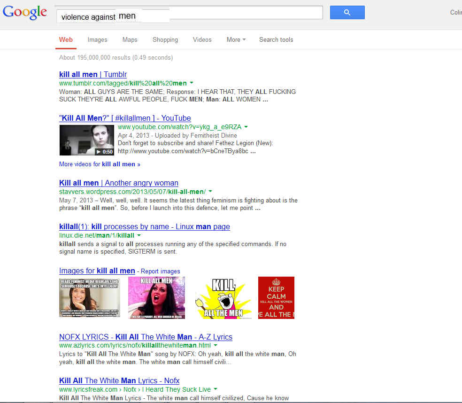Click 'More videos for kill all men'
The height and width of the screenshot is (403, 462).
pyautogui.click(x=100, y=164)
